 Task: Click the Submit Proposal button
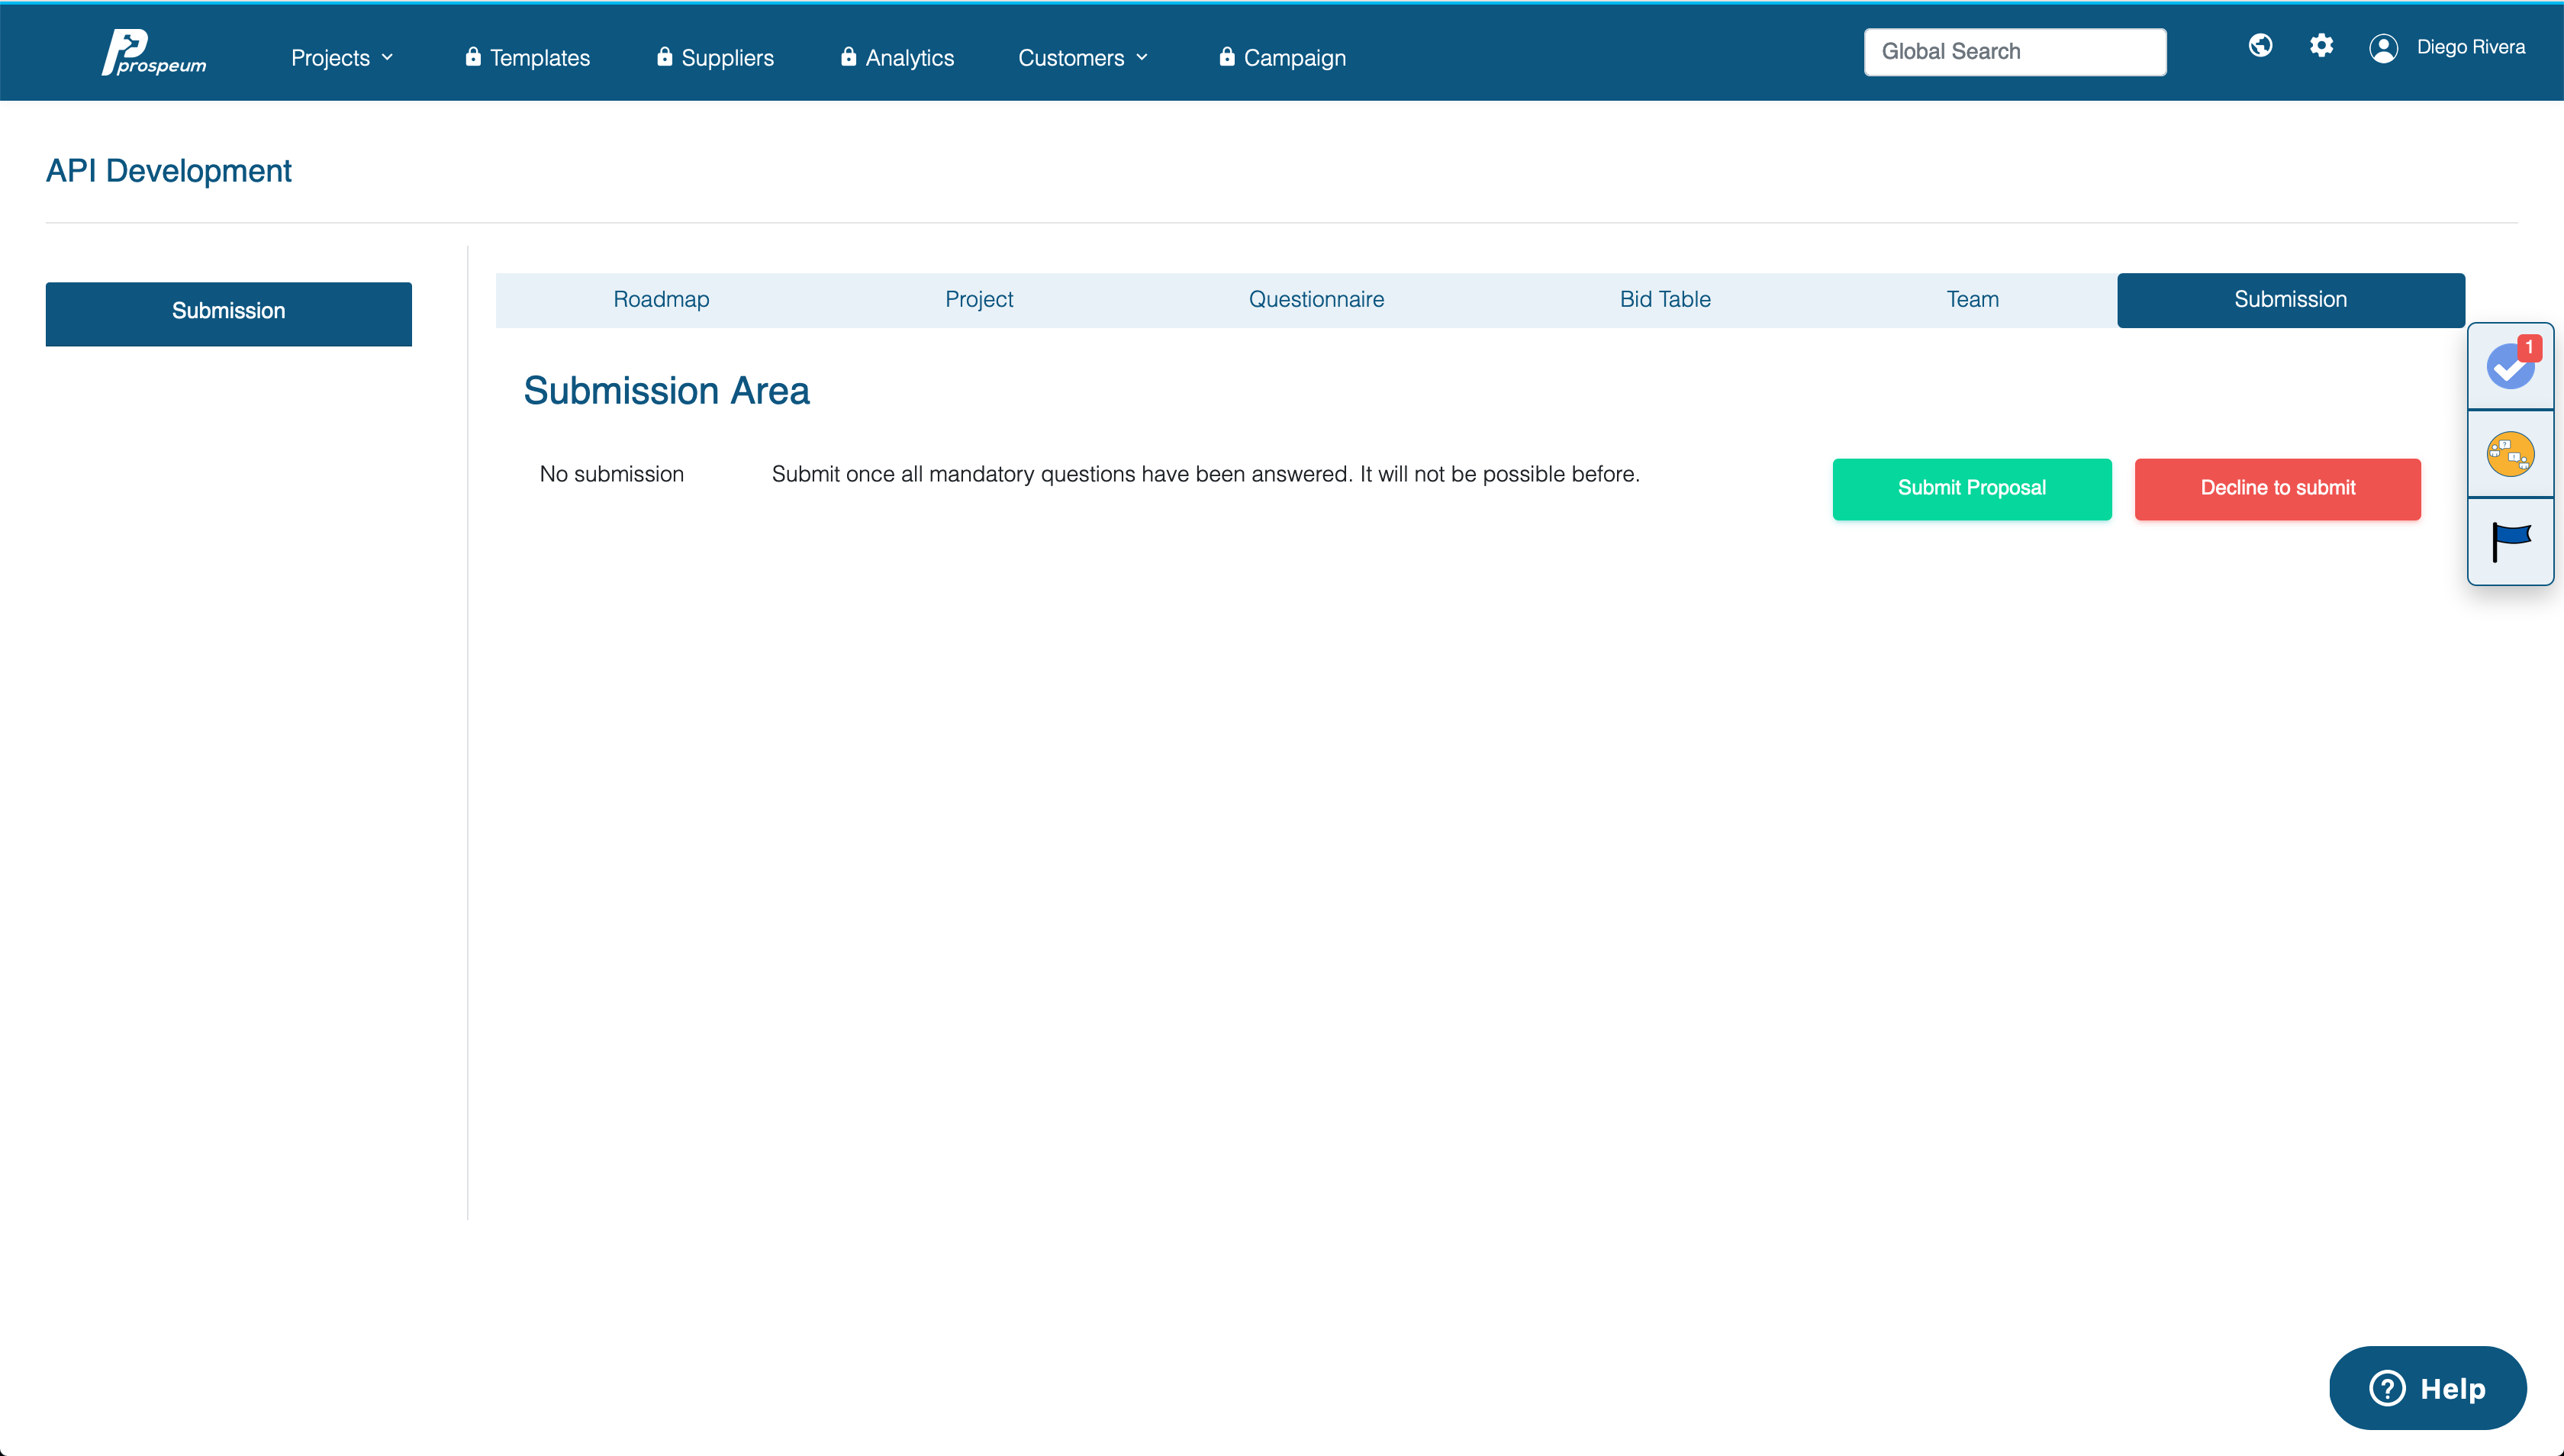(x=1972, y=489)
